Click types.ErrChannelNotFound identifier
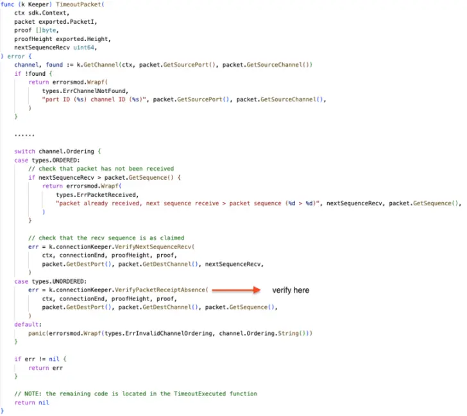 point(85,91)
